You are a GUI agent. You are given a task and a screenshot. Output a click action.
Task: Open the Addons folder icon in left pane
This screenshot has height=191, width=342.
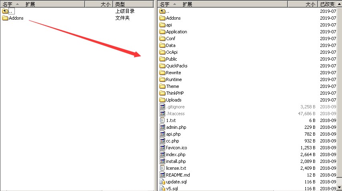click(5, 18)
